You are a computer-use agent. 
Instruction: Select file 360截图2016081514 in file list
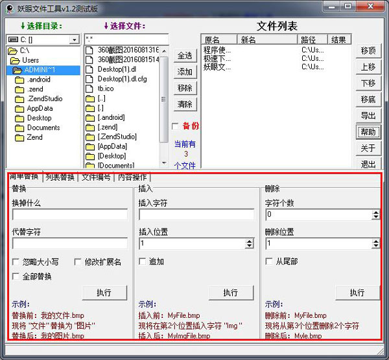pos(123,60)
